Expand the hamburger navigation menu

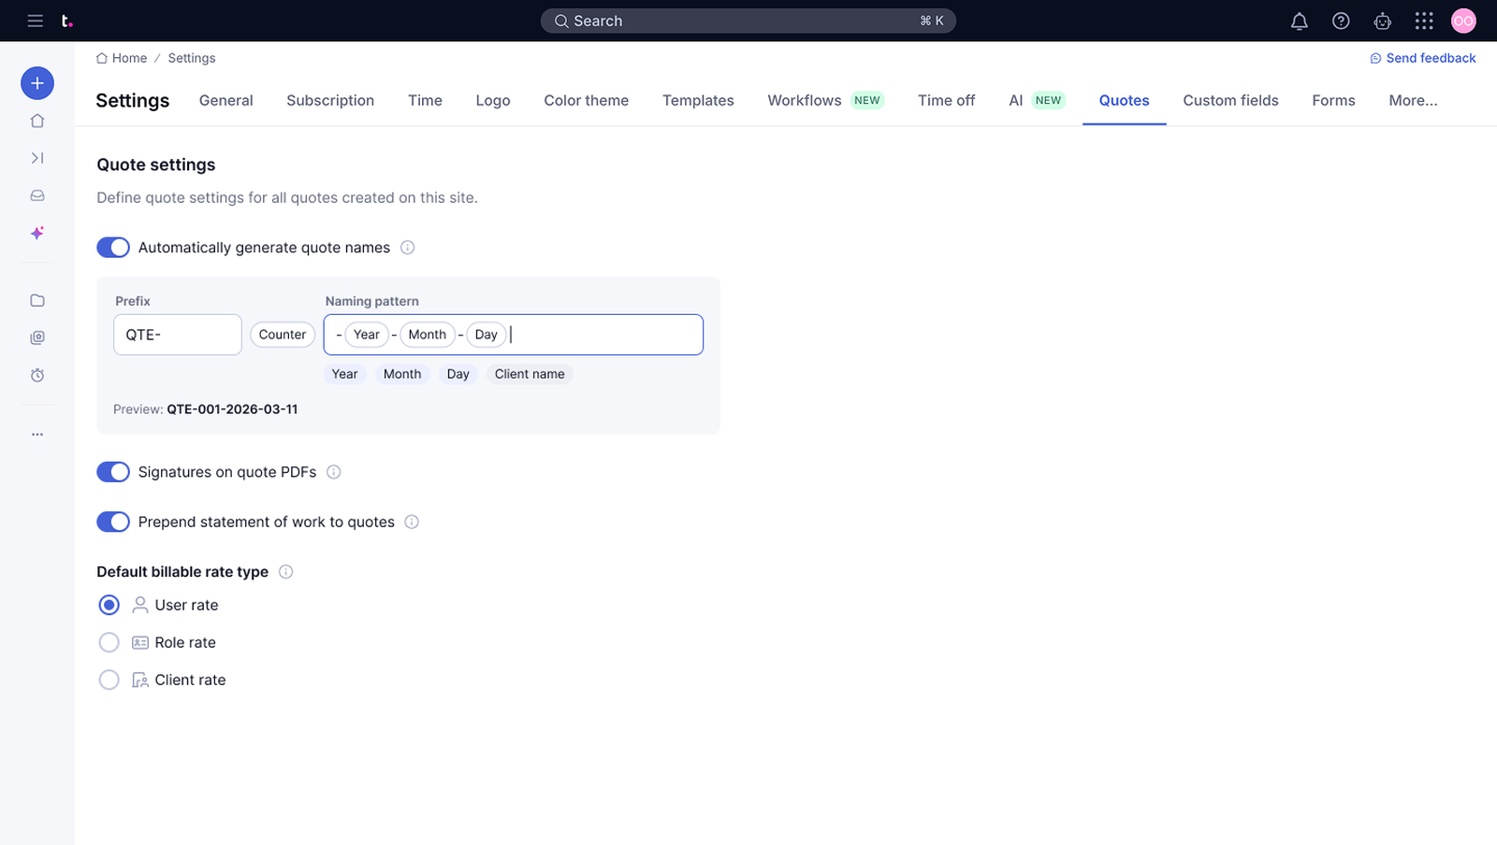click(36, 21)
